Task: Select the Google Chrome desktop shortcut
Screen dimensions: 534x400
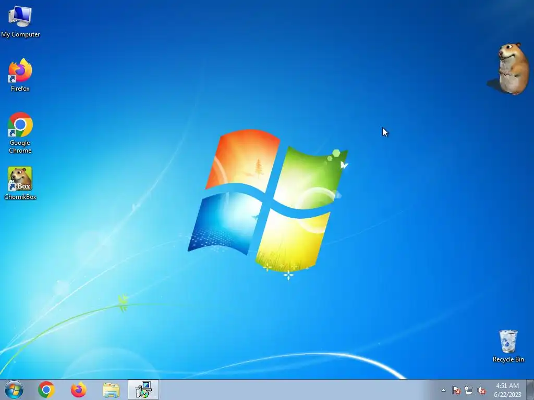Action: [20, 133]
